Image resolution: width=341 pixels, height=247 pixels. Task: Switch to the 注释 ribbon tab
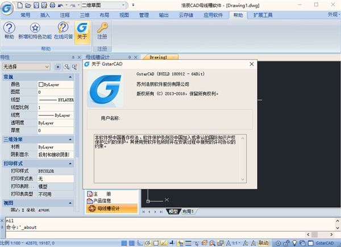point(65,15)
